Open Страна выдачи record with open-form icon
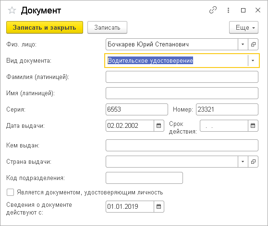Screen dimensions: 268x226 (253, 161)
